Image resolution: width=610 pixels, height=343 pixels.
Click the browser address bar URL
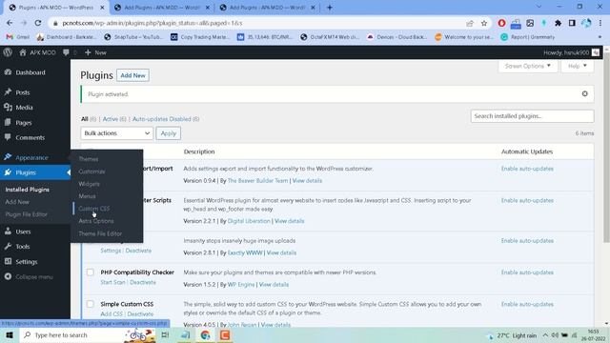tap(152, 23)
